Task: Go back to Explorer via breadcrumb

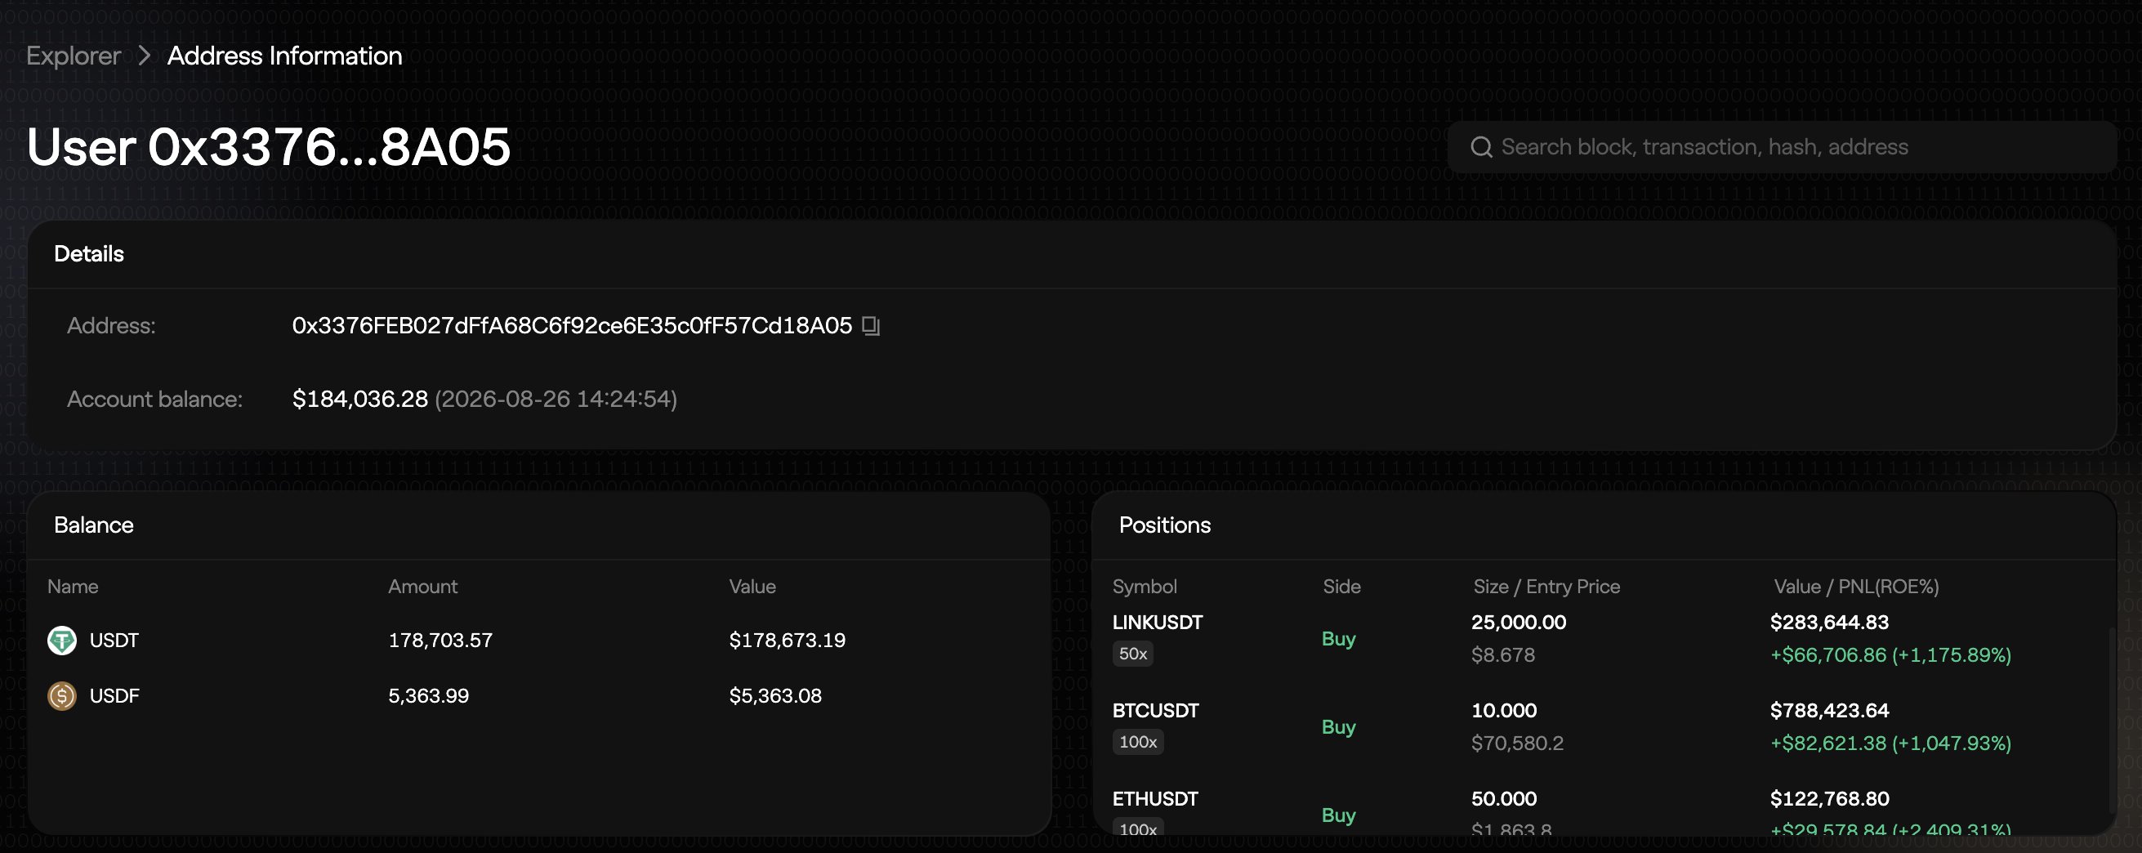Action: [74, 56]
